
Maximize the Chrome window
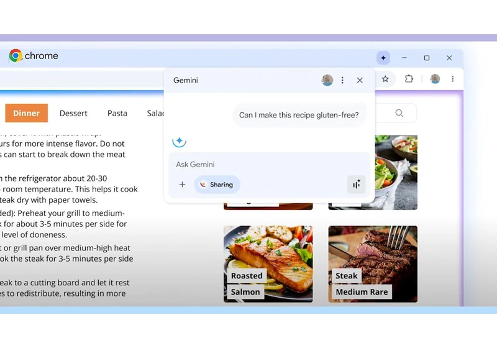[x=427, y=58]
